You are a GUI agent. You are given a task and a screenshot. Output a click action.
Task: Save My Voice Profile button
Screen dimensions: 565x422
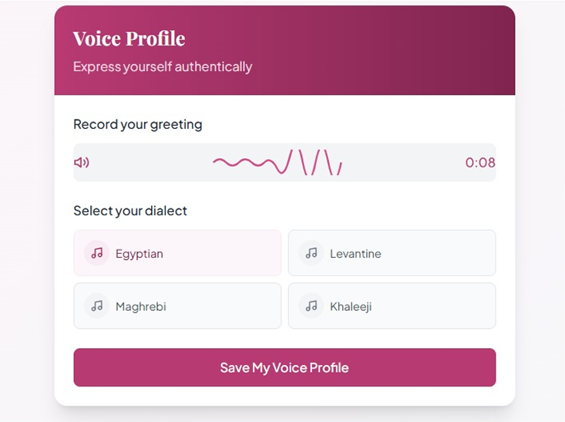pos(284,367)
